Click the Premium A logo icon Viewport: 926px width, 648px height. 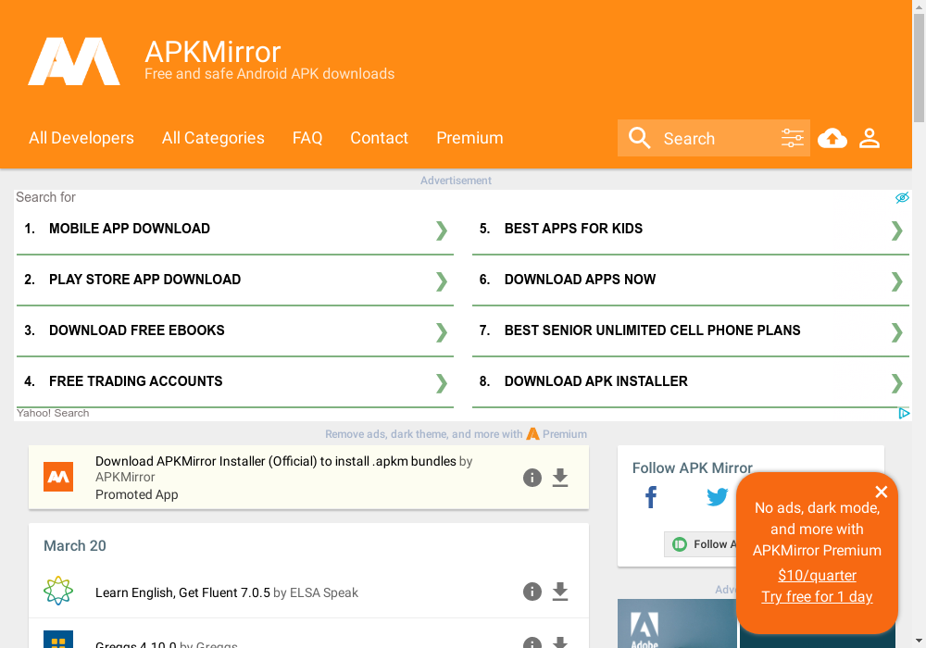click(532, 434)
